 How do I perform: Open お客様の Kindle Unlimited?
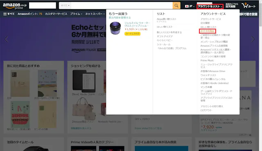[215, 83]
